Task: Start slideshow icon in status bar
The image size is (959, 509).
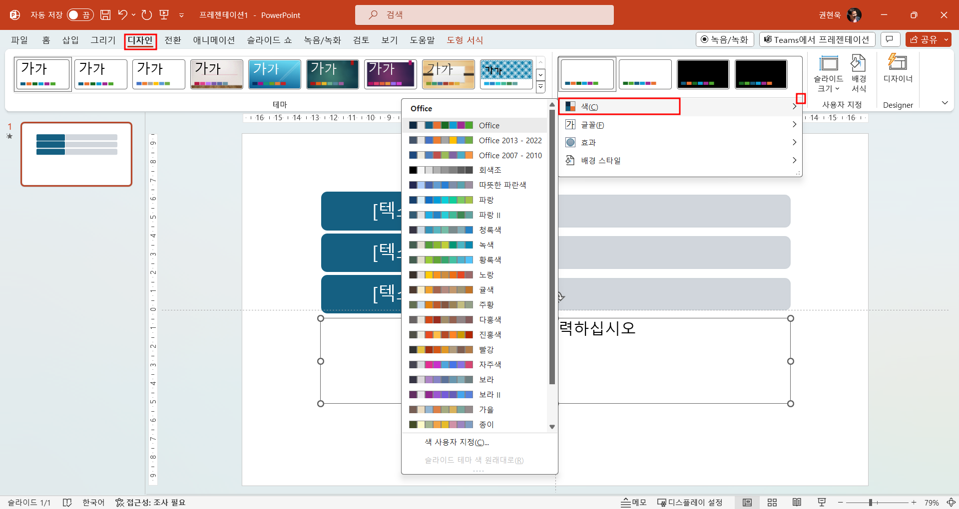Action: coord(822,503)
